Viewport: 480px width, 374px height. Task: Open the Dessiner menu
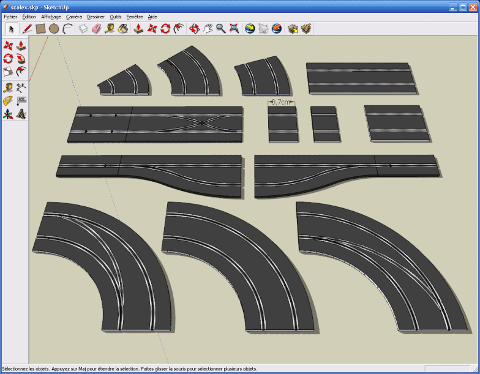(x=96, y=17)
